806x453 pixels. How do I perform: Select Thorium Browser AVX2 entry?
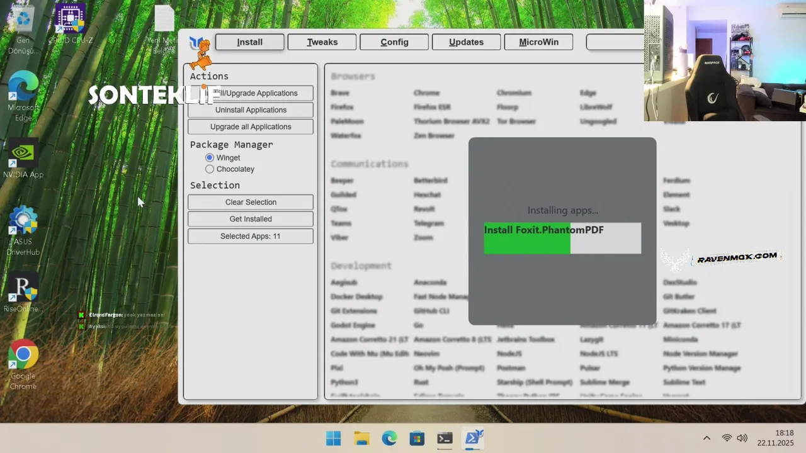pos(451,121)
